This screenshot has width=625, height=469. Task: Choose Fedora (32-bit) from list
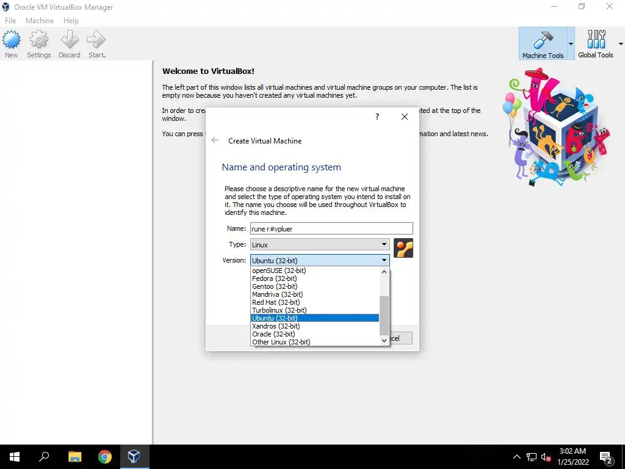[x=315, y=278]
